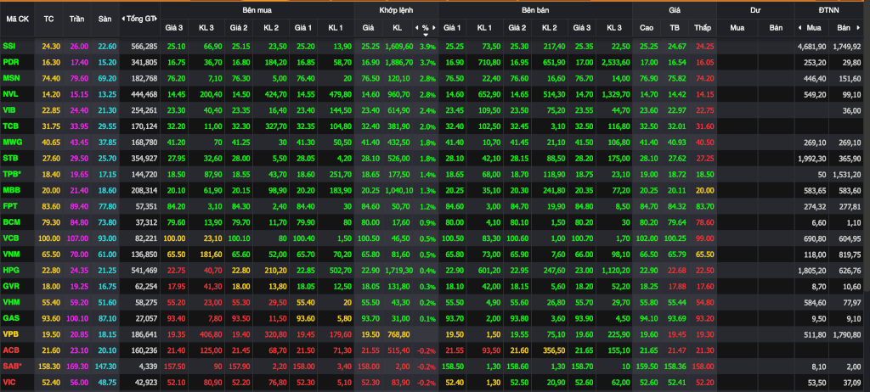Click VCB reference price 100.00
The height and width of the screenshot is (392, 870).
coord(48,238)
